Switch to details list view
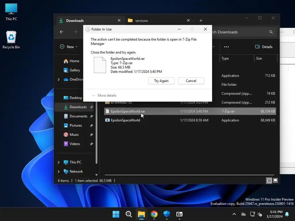Viewport: 295px width, 221px height. point(269,181)
